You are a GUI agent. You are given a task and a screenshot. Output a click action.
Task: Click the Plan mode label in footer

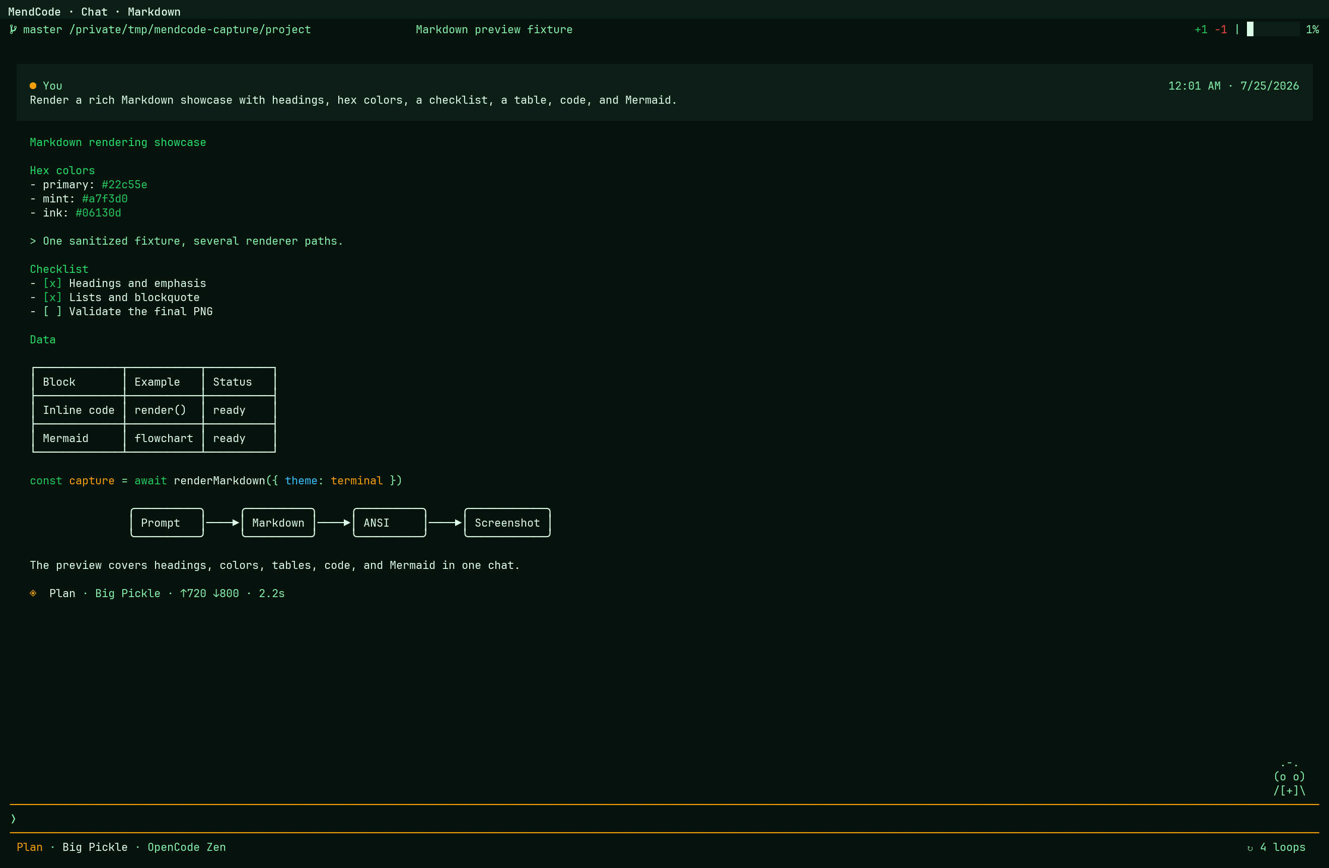[x=30, y=847]
